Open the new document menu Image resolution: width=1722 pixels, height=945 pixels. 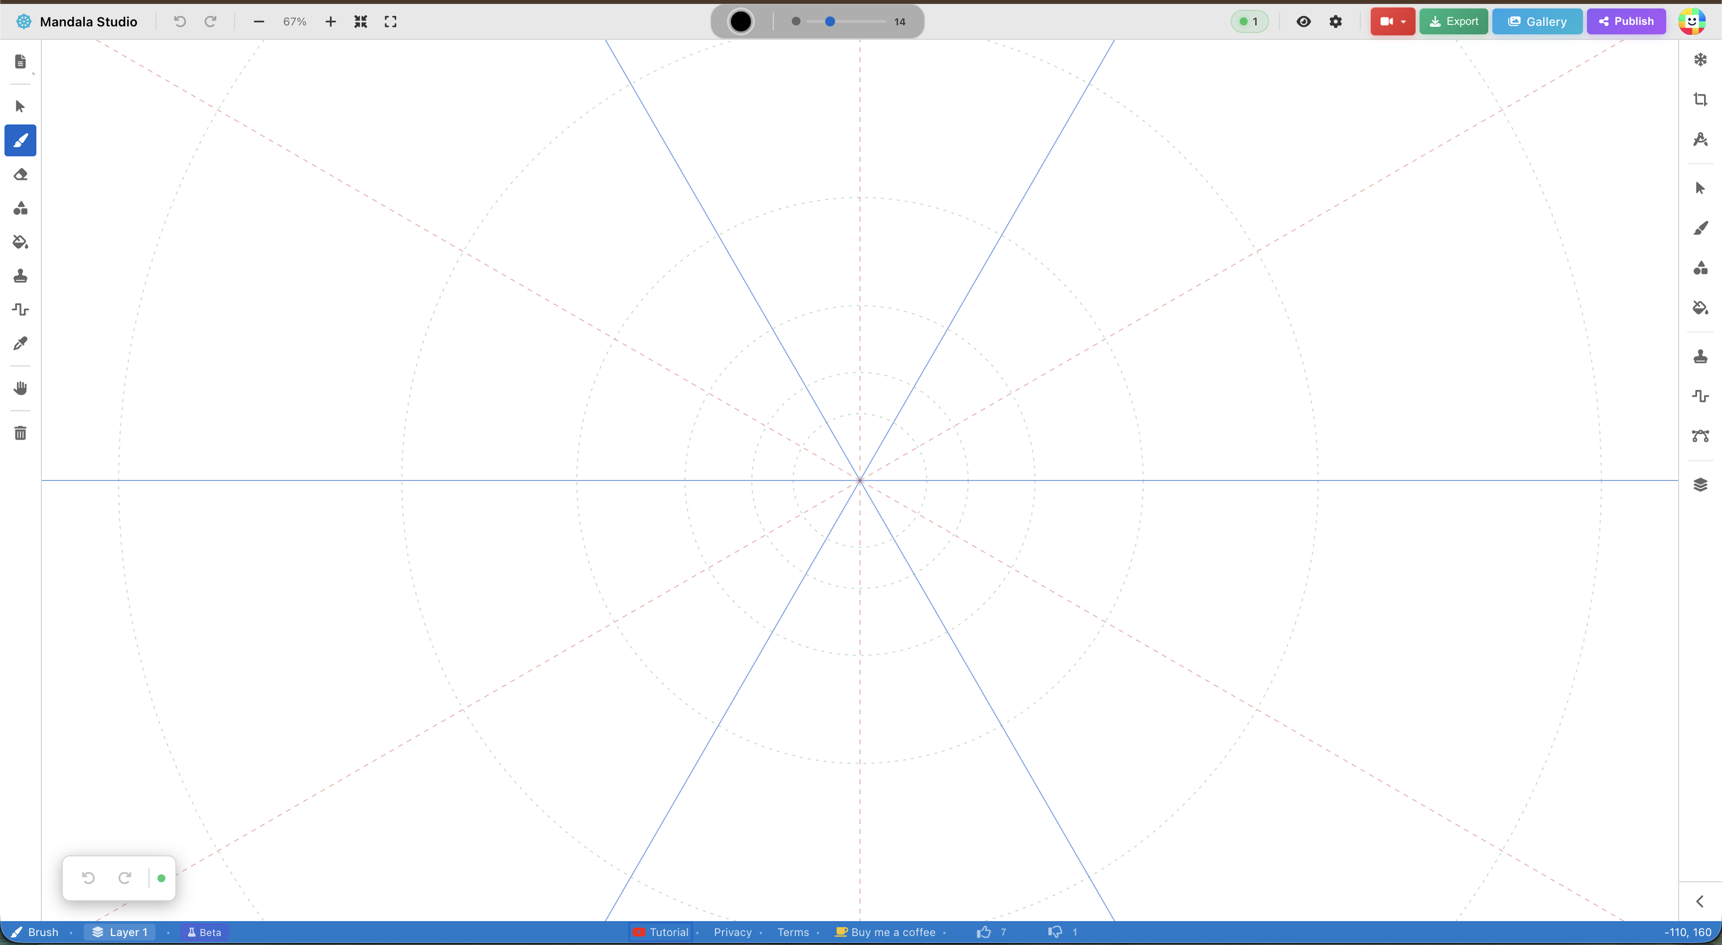coord(20,61)
